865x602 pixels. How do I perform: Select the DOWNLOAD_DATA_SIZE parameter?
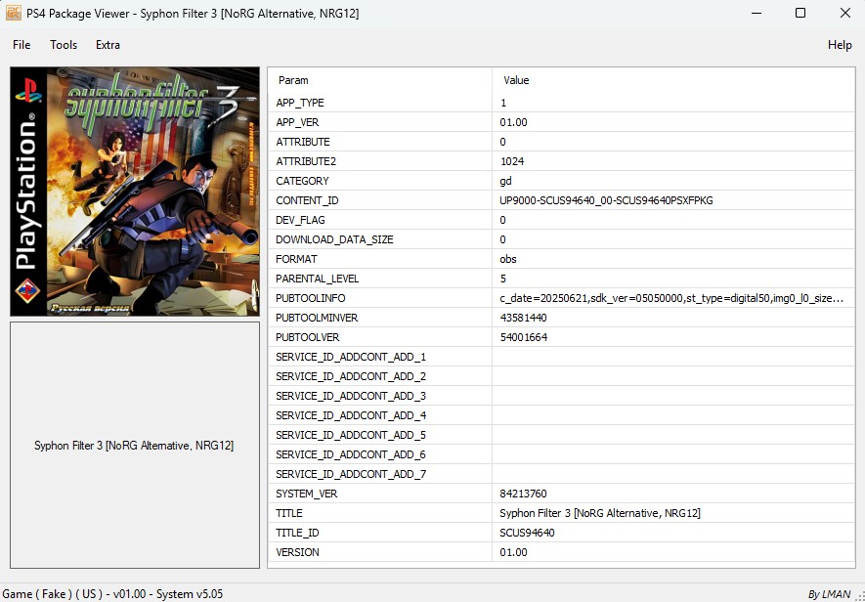pyautogui.click(x=335, y=239)
